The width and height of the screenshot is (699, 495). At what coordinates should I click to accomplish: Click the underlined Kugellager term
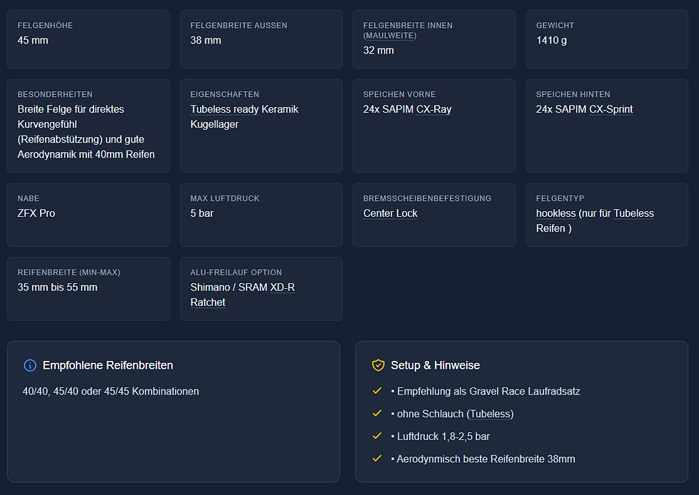coord(214,124)
